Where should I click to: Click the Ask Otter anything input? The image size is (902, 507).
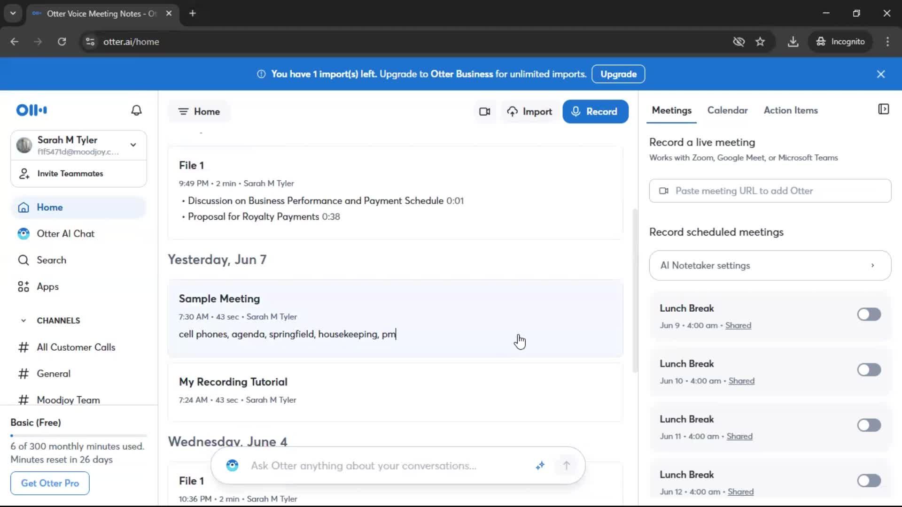click(364, 466)
